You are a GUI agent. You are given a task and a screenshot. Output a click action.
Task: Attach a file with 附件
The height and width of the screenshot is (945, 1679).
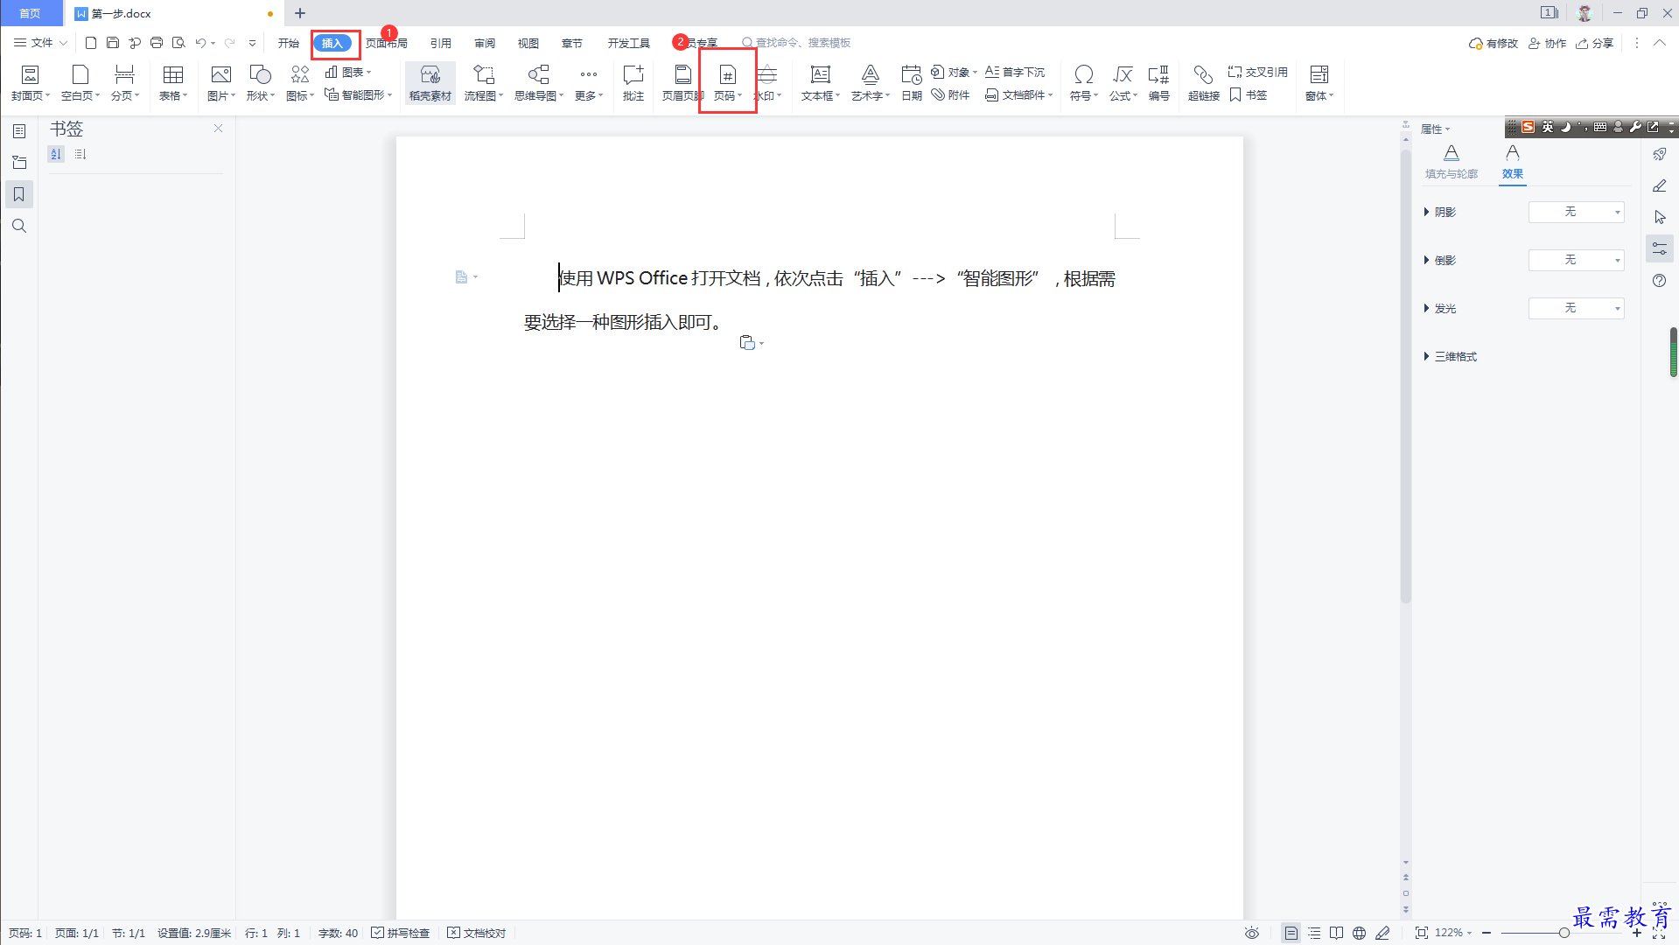[x=950, y=94]
